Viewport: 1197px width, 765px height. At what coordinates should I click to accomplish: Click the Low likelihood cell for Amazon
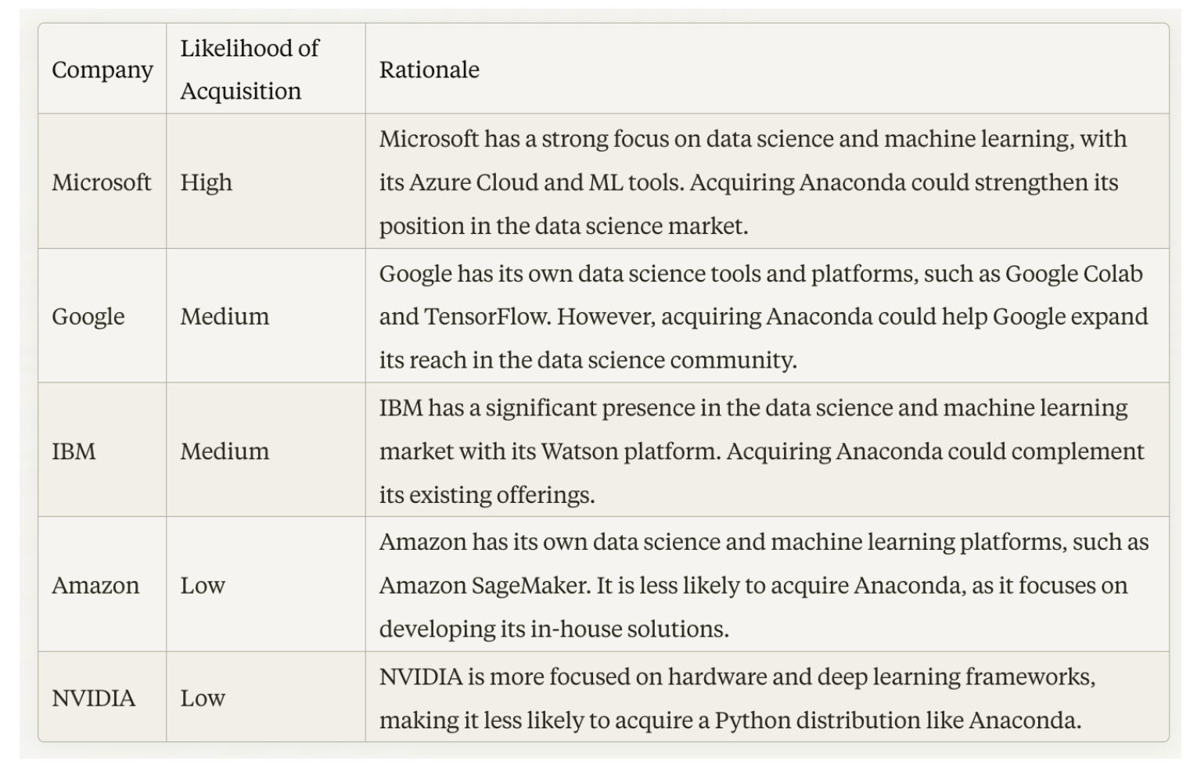coord(266,585)
